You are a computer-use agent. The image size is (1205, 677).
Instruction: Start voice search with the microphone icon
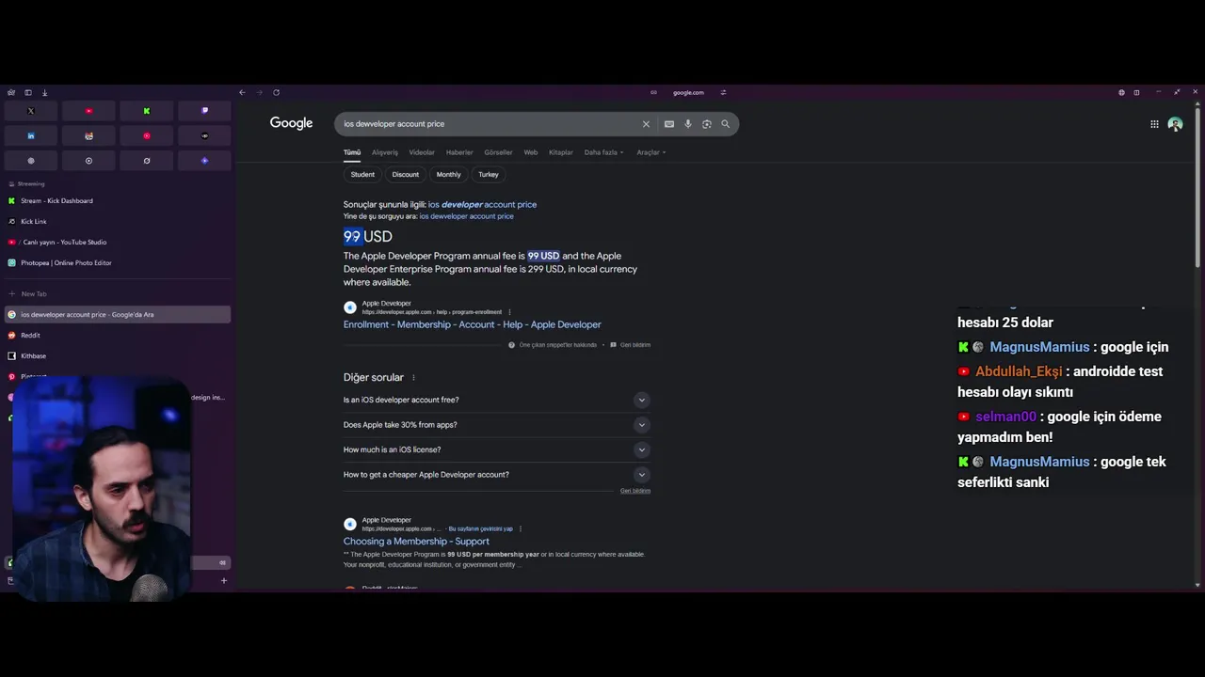click(688, 124)
